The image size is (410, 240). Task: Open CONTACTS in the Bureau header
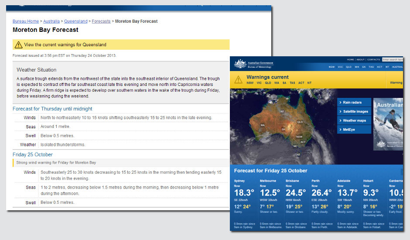(373, 60)
